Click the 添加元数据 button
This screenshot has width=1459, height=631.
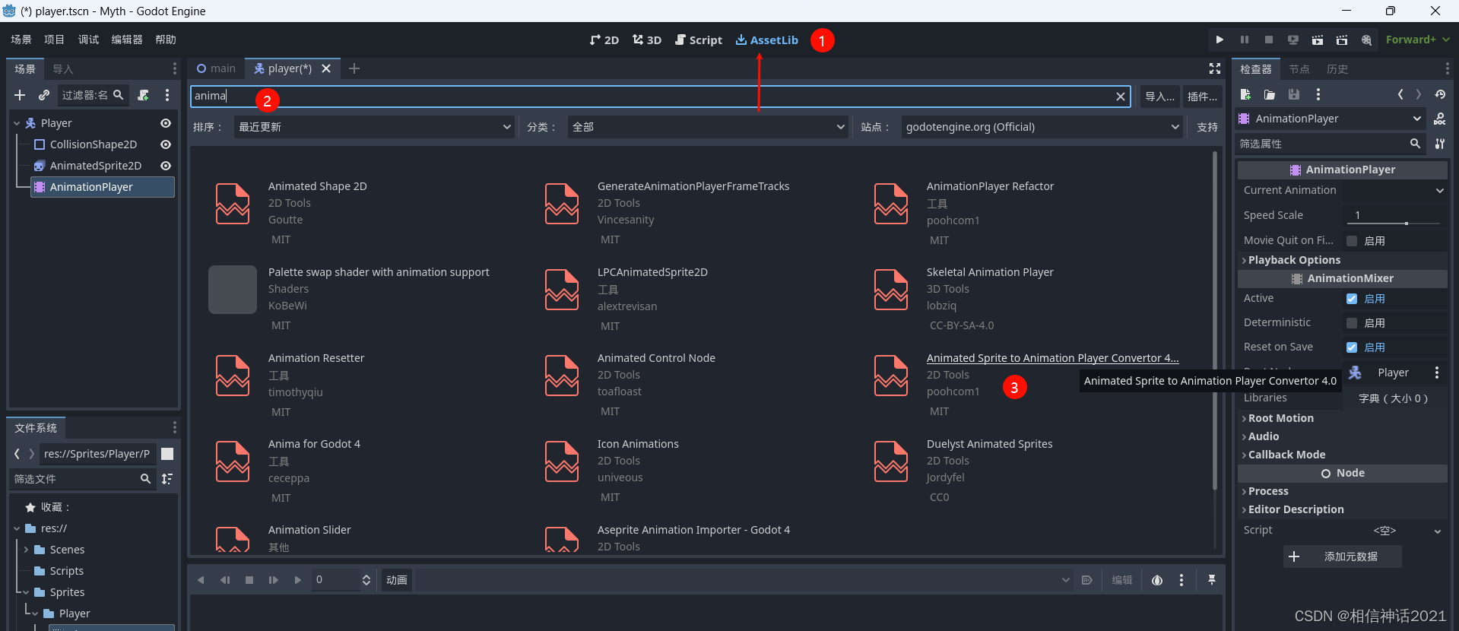point(1343,556)
